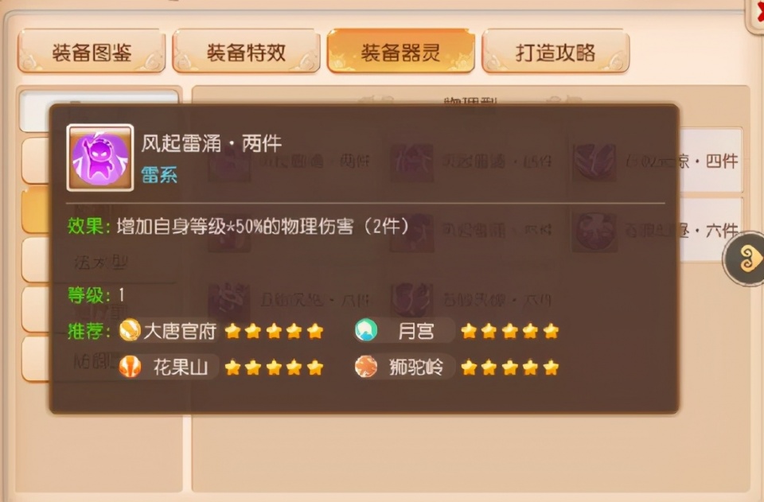The height and width of the screenshot is (502, 764).
Task: Click the 大唐官府 recommendation label
Action: (180, 331)
